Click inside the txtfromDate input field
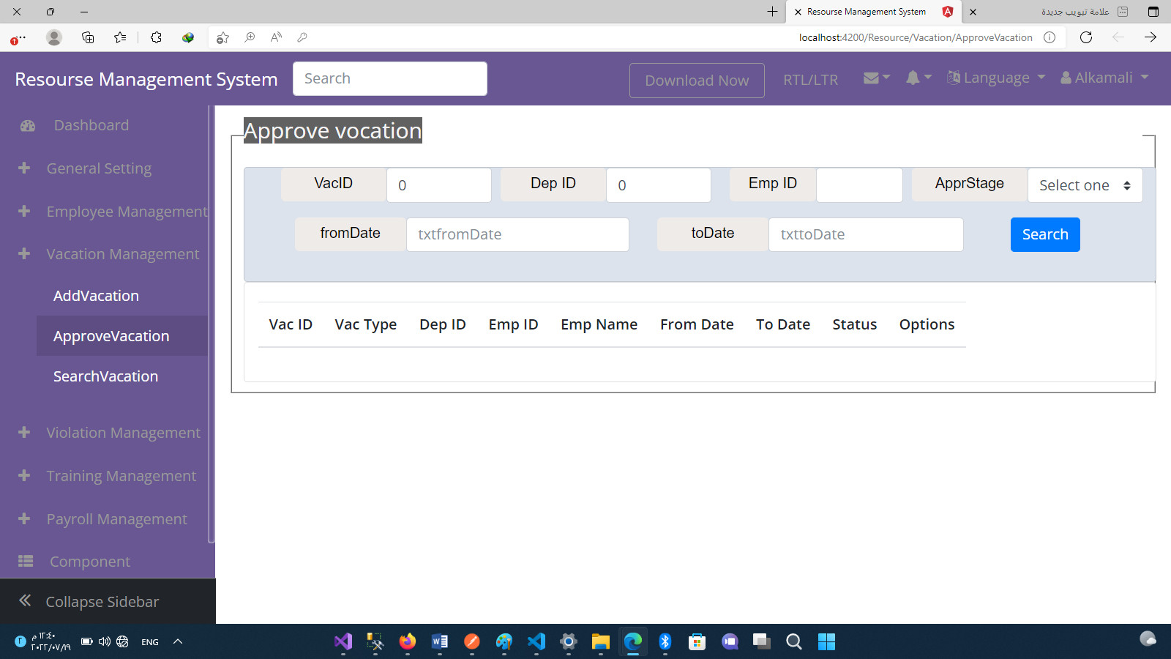Screen dimensions: 1171x659 point(517,234)
